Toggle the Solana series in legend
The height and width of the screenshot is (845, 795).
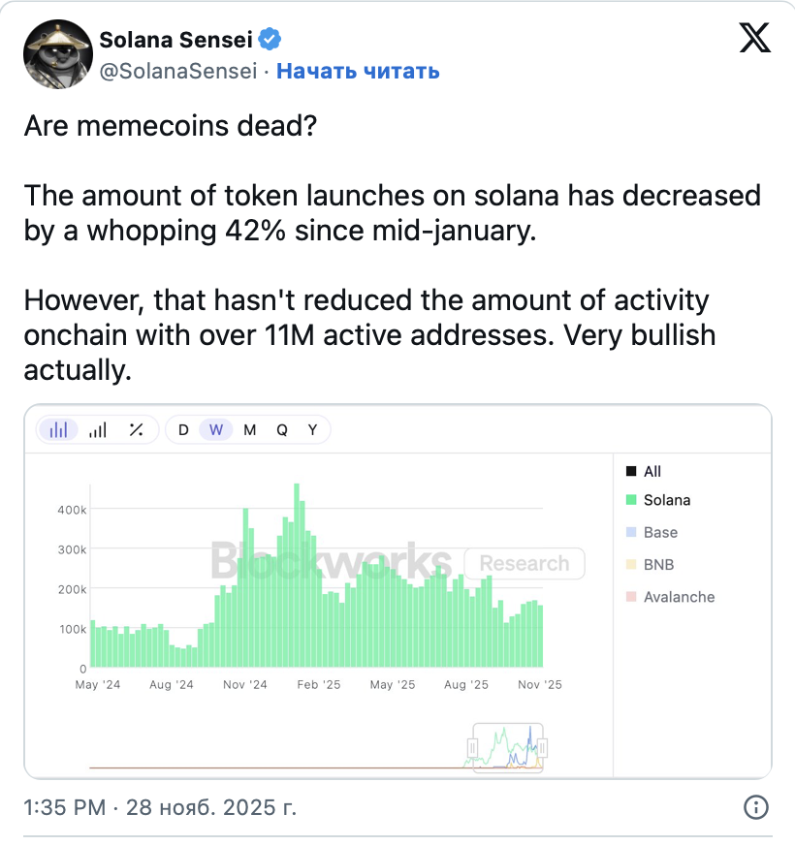[x=666, y=500]
